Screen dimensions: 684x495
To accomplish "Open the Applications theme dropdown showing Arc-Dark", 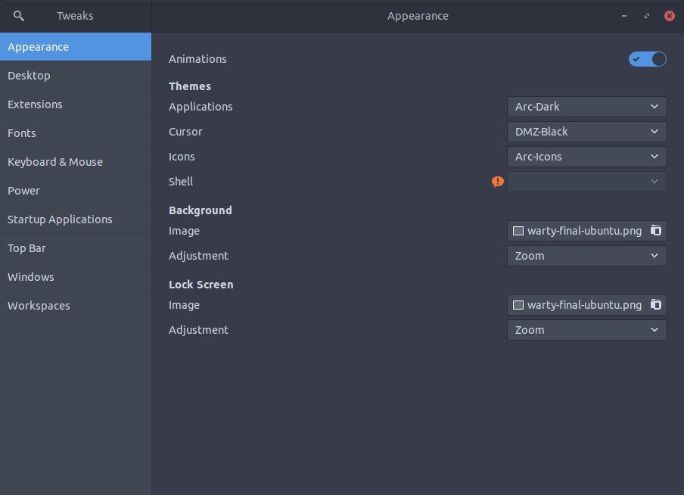I will click(x=586, y=107).
